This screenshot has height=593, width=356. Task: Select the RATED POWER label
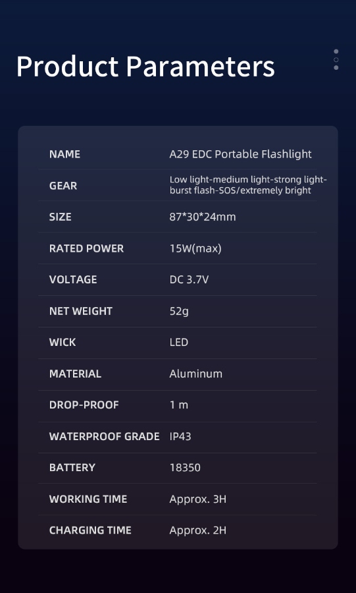(x=86, y=248)
